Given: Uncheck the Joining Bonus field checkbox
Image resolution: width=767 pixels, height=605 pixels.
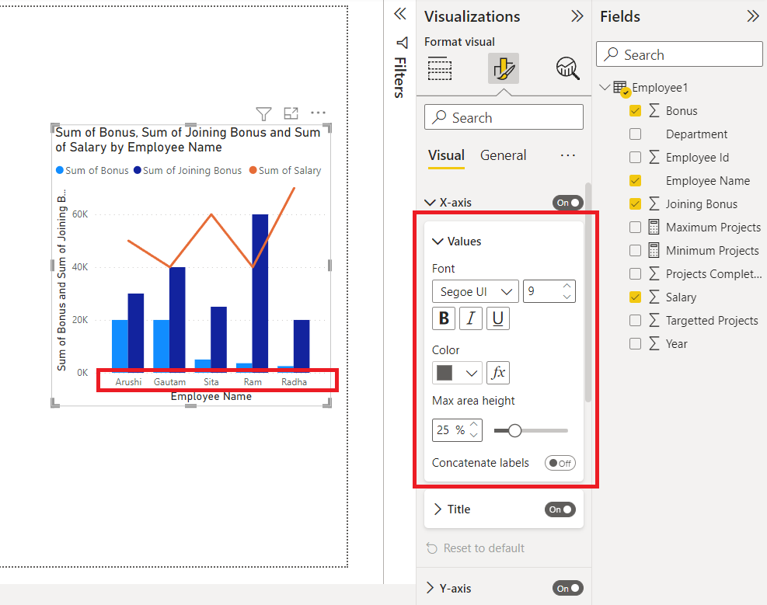Looking at the screenshot, I should tap(635, 203).
